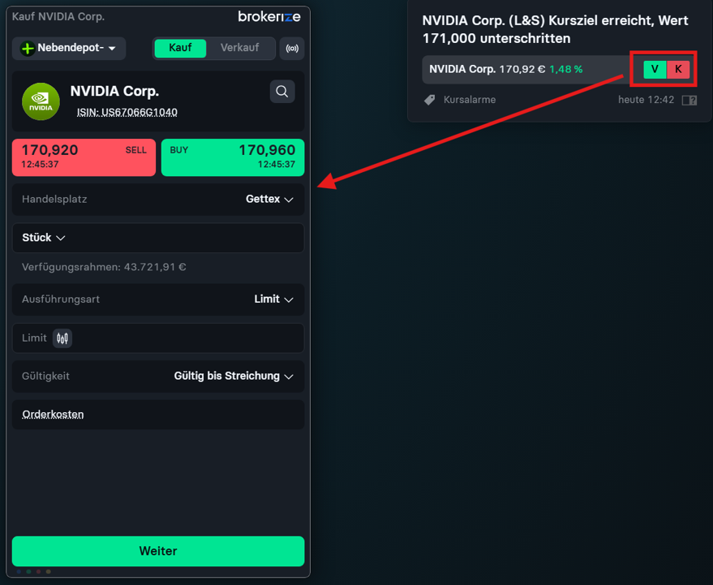Screen dimensions: 713x585
Task: Click the panel icon next to heute 12:42
Action: click(689, 100)
